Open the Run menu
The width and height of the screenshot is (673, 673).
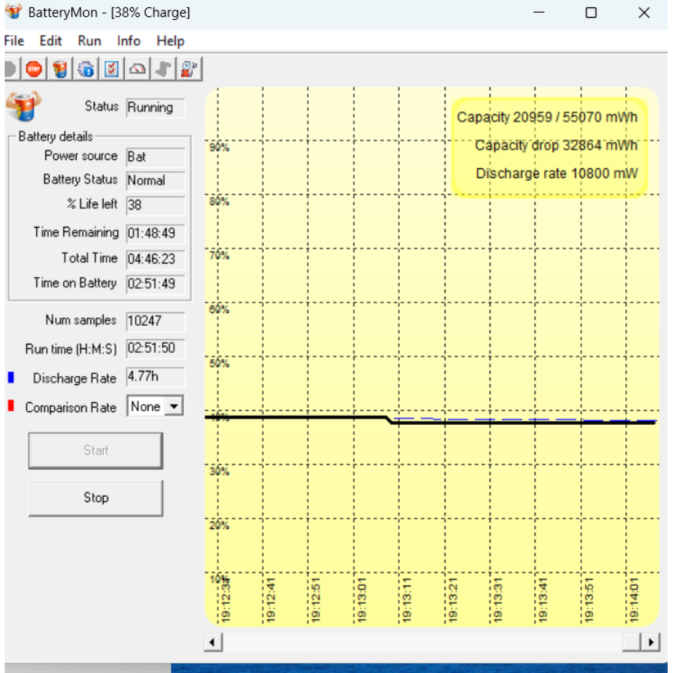click(90, 41)
